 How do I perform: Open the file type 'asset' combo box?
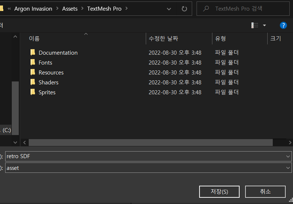pyautogui.click(x=148, y=168)
